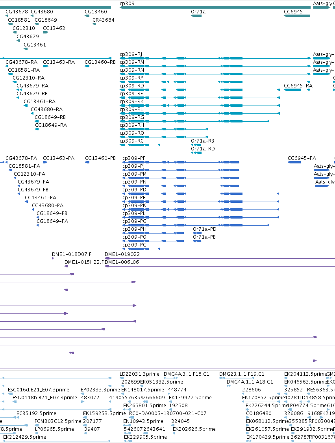Open protein CG6945-PA
This screenshot has height=443, width=335.
click(x=302, y=158)
